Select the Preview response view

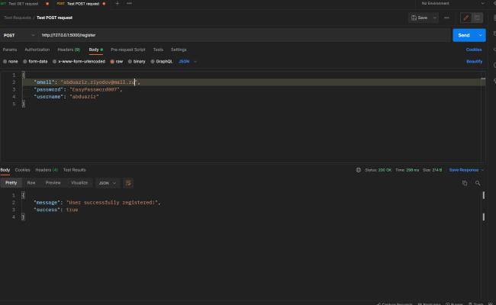tap(53, 183)
